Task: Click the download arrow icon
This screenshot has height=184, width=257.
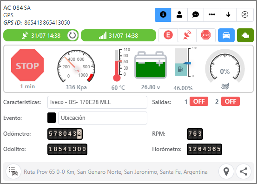Action: coord(228,15)
